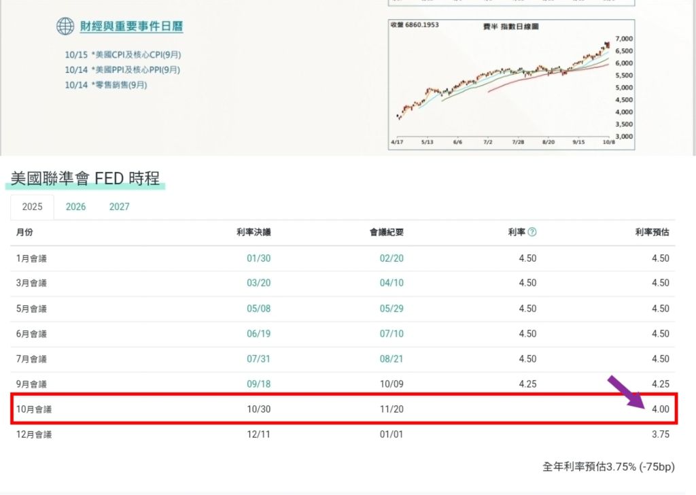
Task: Select the 2025 tab
Action: click(x=33, y=207)
